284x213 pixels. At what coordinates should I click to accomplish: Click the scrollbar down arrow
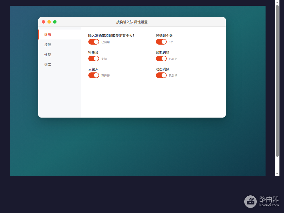(x=277, y=174)
